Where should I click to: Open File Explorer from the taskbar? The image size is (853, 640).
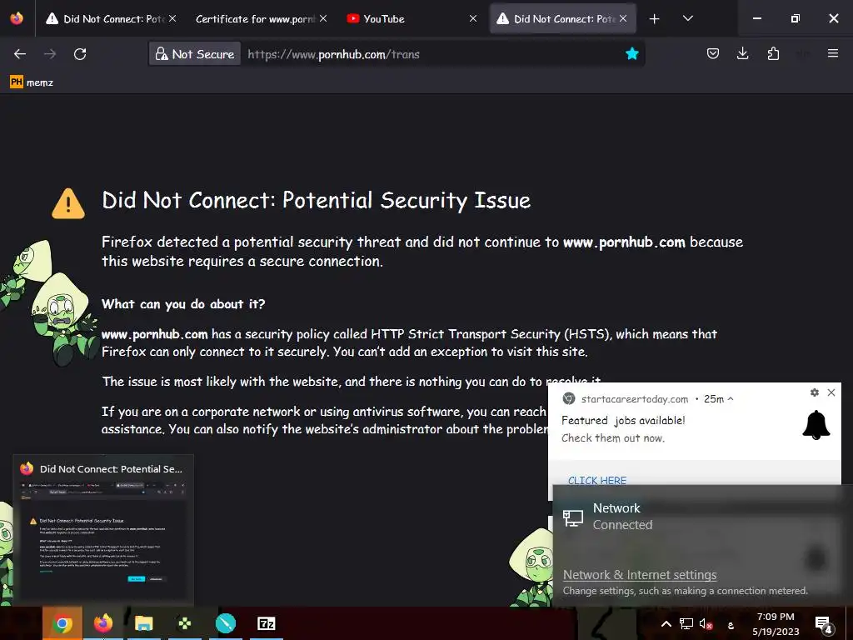144,623
